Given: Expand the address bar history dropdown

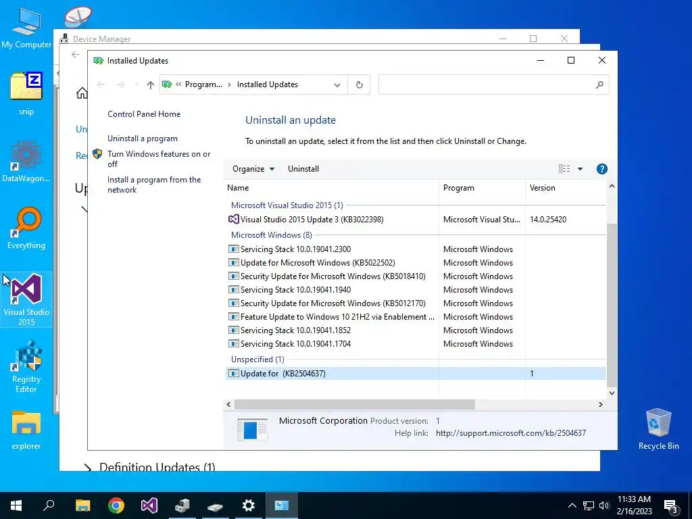Looking at the screenshot, I should tap(337, 84).
